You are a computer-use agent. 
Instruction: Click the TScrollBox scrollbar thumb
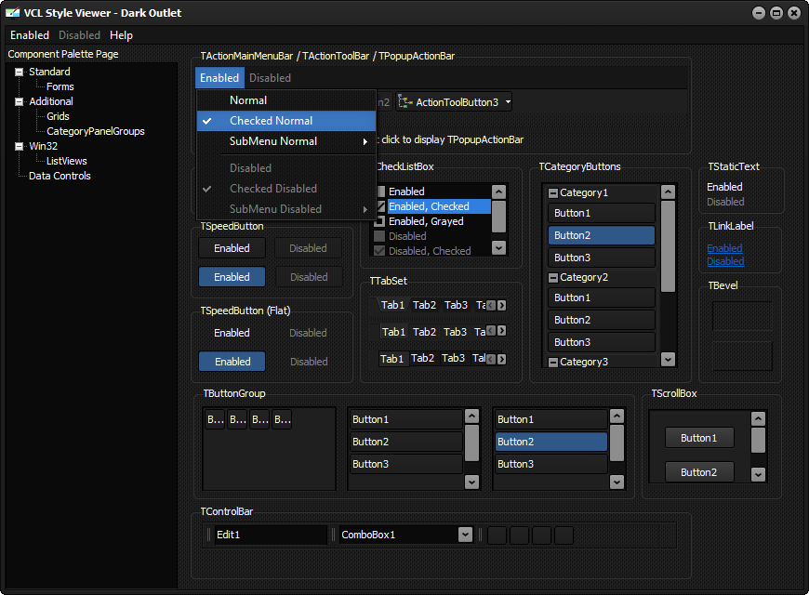click(x=758, y=440)
